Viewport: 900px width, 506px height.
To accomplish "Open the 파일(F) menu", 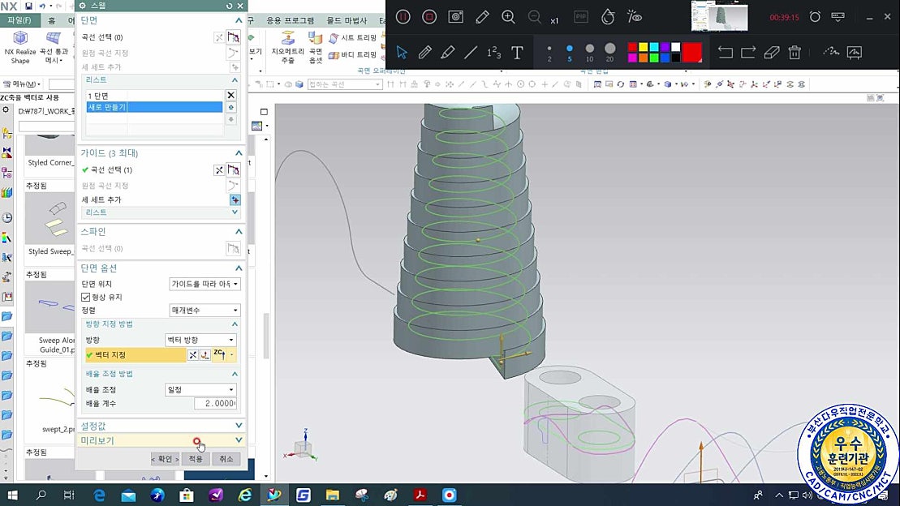I will coord(19,19).
